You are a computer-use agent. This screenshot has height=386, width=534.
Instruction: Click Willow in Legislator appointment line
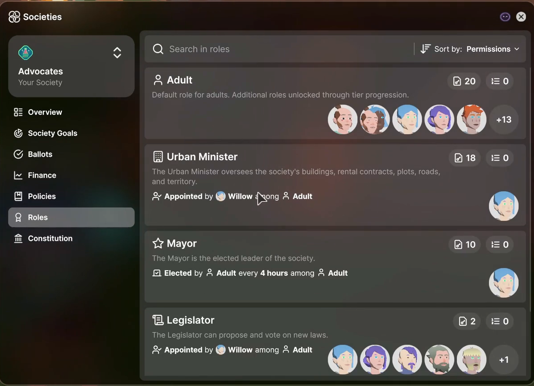(x=235, y=350)
